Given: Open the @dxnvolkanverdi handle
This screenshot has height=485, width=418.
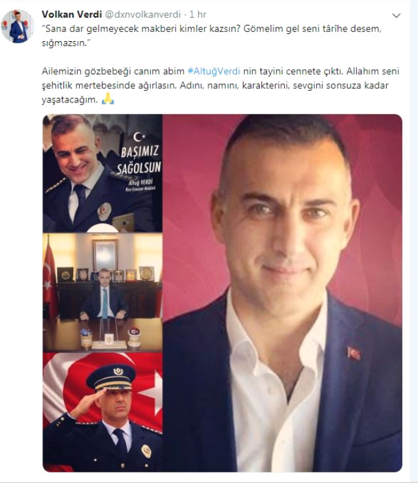Looking at the screenshot, I should [x=142, y=14].
